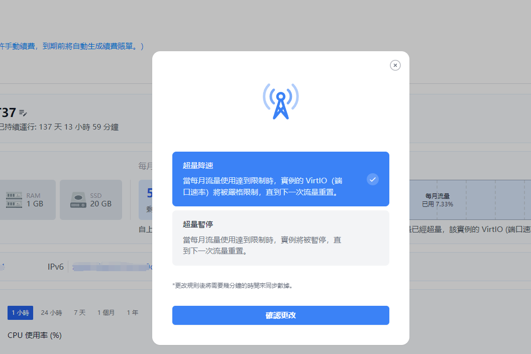This screenshot has width=531, height=354.
Task: Click the RAM memory icon
Action: pyautogui.click(x=14, y=200)
